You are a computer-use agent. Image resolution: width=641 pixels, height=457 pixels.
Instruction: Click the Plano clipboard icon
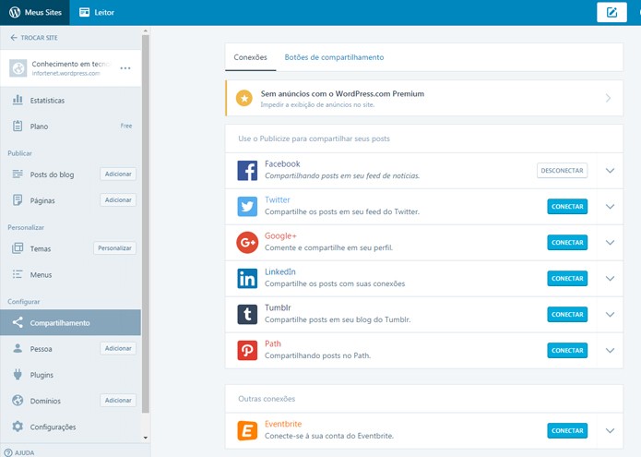point(18,126)
